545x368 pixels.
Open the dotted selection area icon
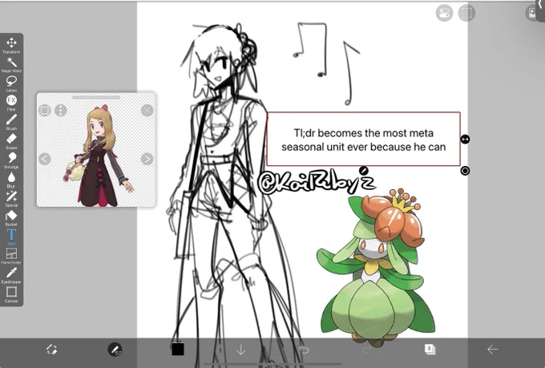tap(466, 13)
